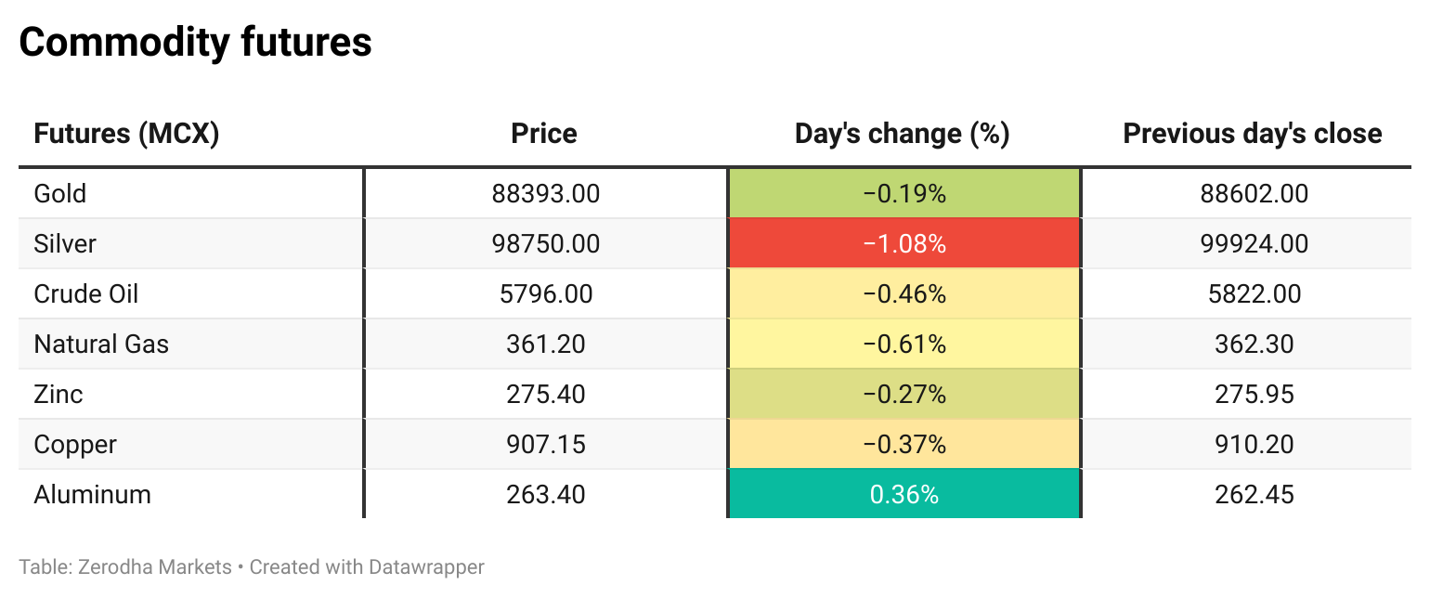Screen dimensions: 1430x598
Task: Select Silver previous close 99924.00
Action: 1254,244
